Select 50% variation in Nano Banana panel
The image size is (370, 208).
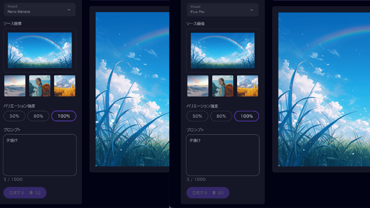[x=15, y=116]
